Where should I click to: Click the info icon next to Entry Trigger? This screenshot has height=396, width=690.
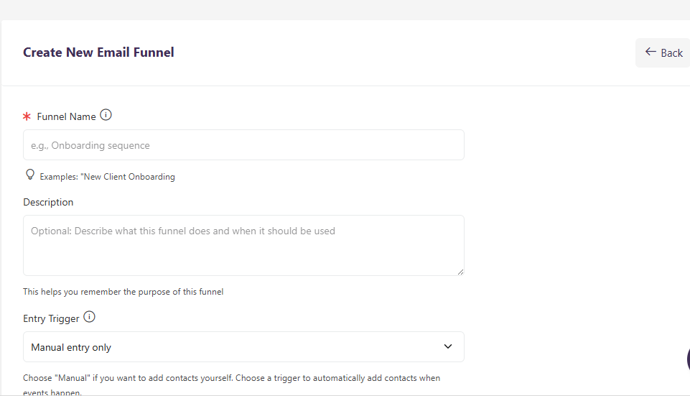pos(90,317)
